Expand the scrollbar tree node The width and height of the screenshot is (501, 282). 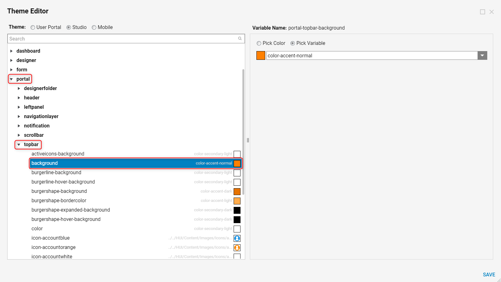(x=19, y=135)
